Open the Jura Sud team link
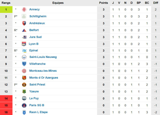 (35, 37)
